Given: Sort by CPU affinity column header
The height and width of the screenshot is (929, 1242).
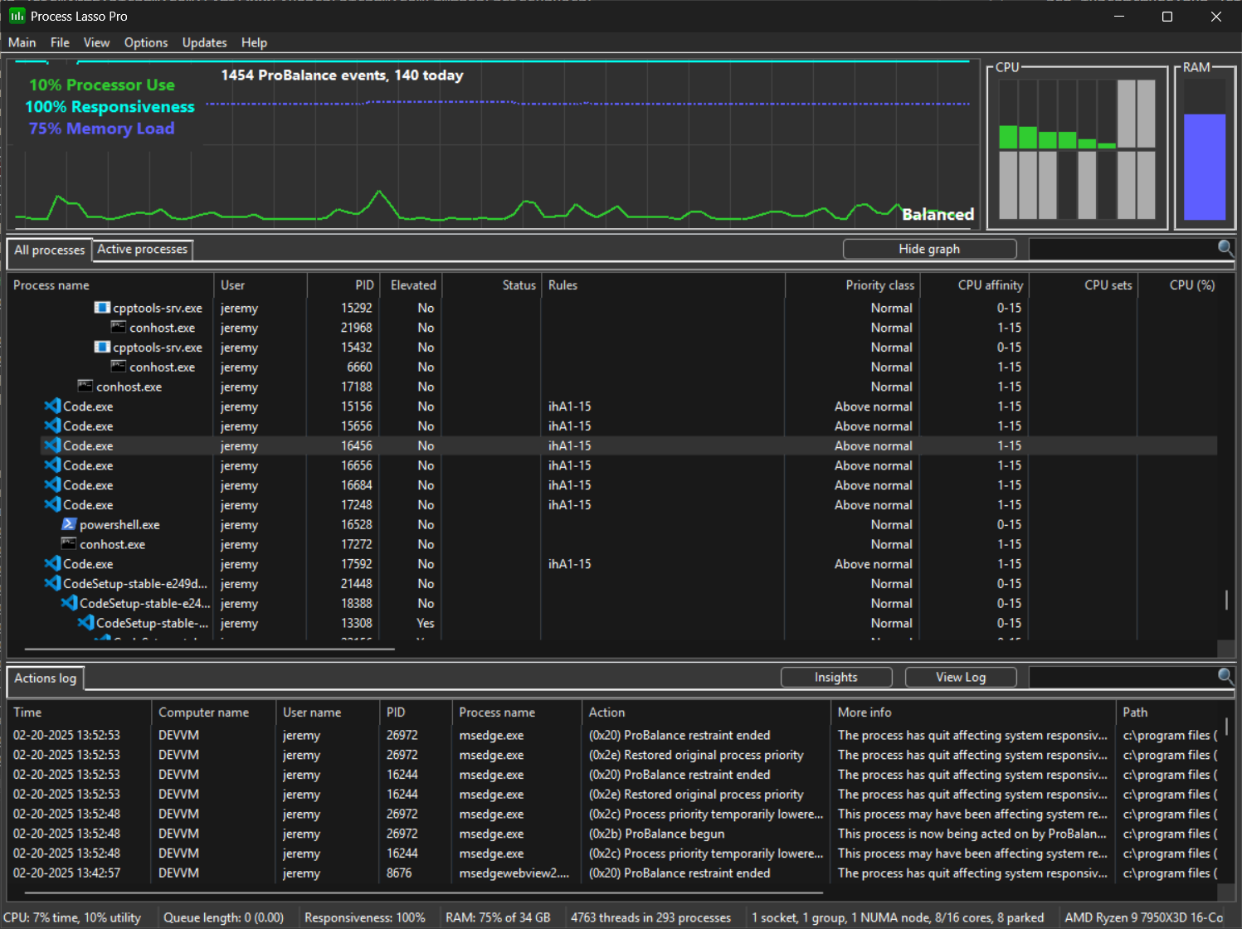Looking at the screenshot, I should pyautogui.click(x=976, y=285).
